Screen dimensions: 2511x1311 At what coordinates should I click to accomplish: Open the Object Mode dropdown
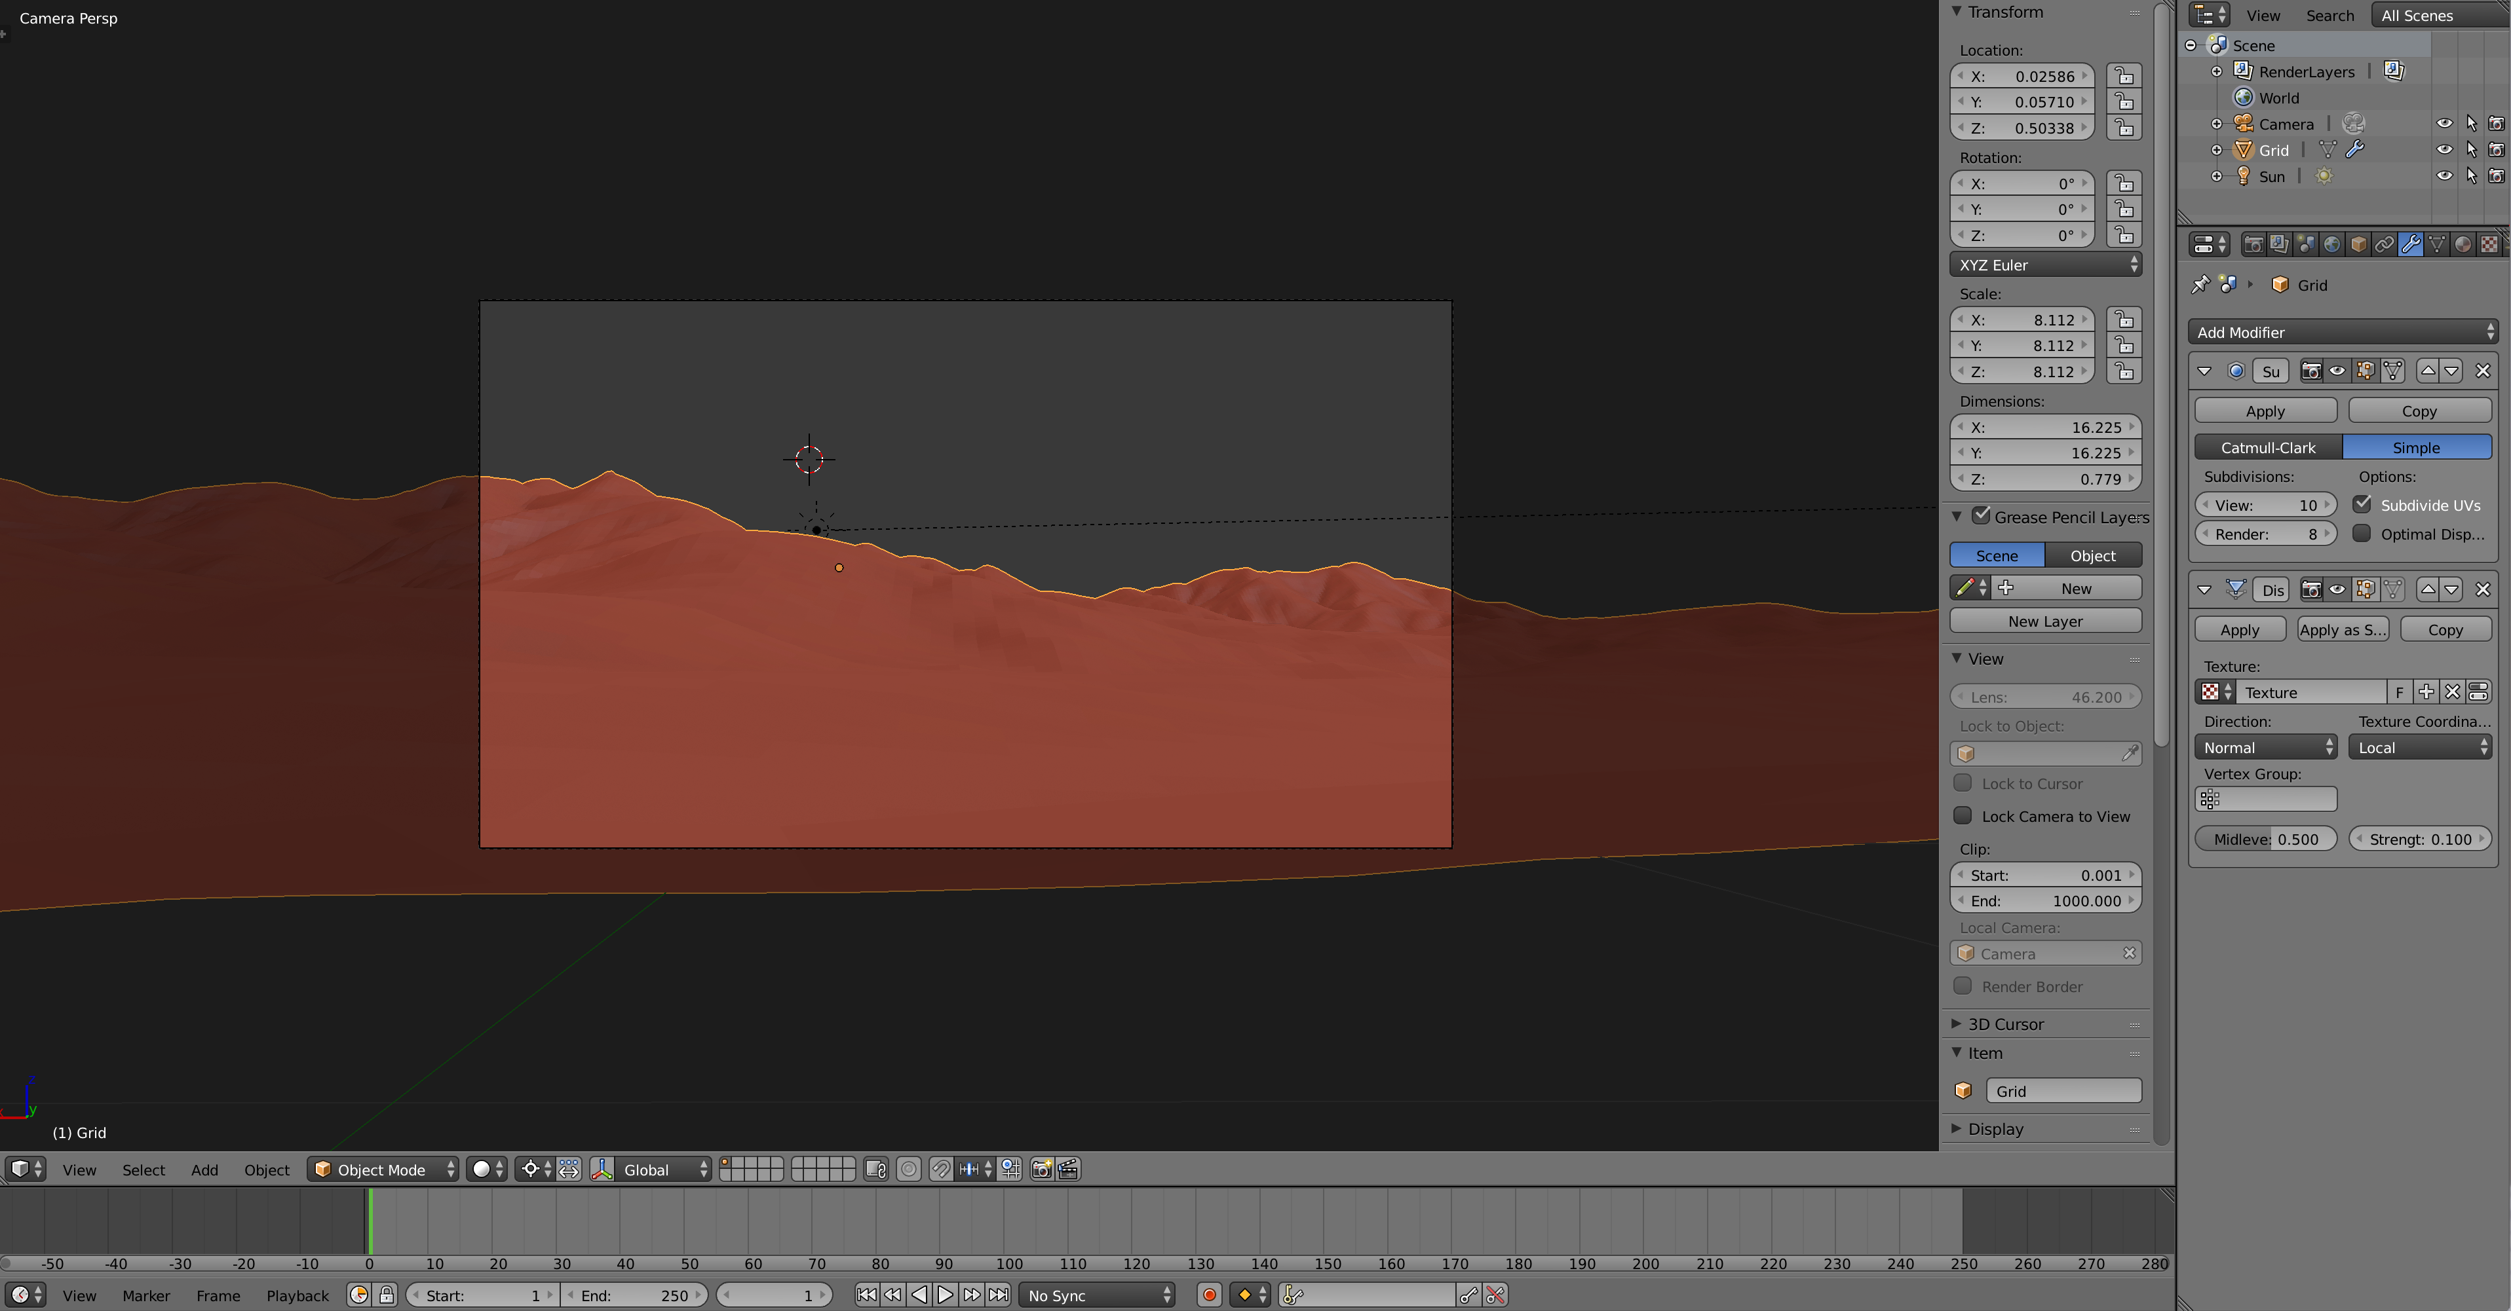click(x=382, y=1170)
